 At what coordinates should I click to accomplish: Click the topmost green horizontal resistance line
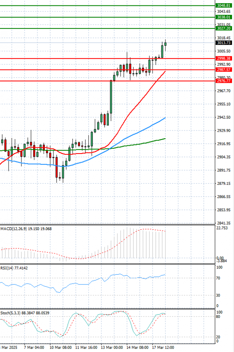coord(108,5)
